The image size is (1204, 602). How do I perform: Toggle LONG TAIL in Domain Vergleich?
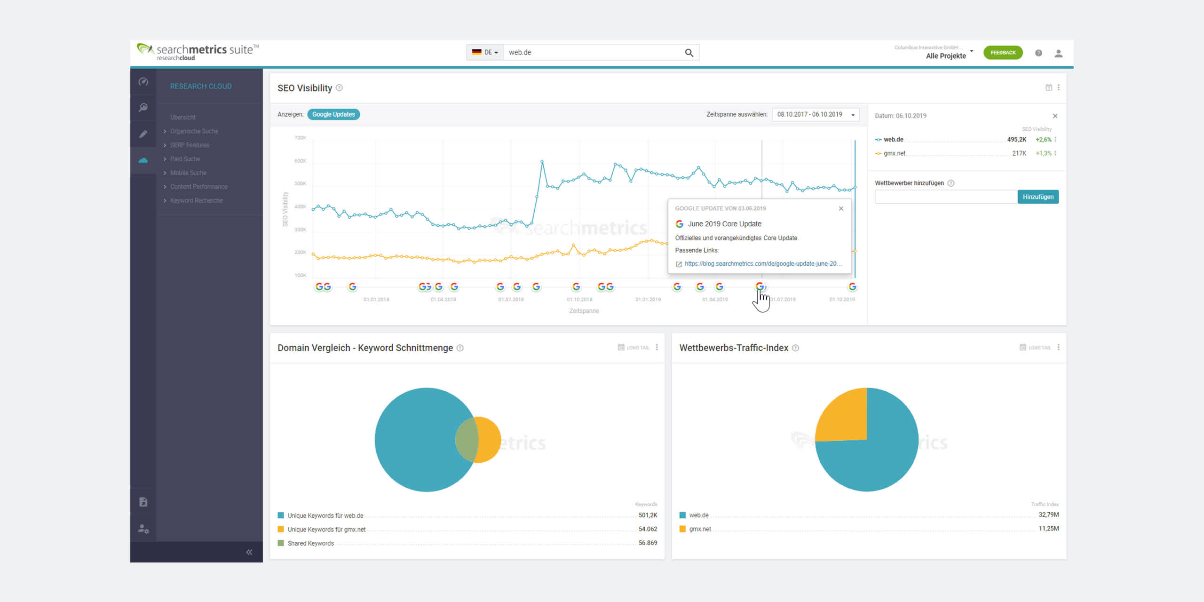(633, 348)
